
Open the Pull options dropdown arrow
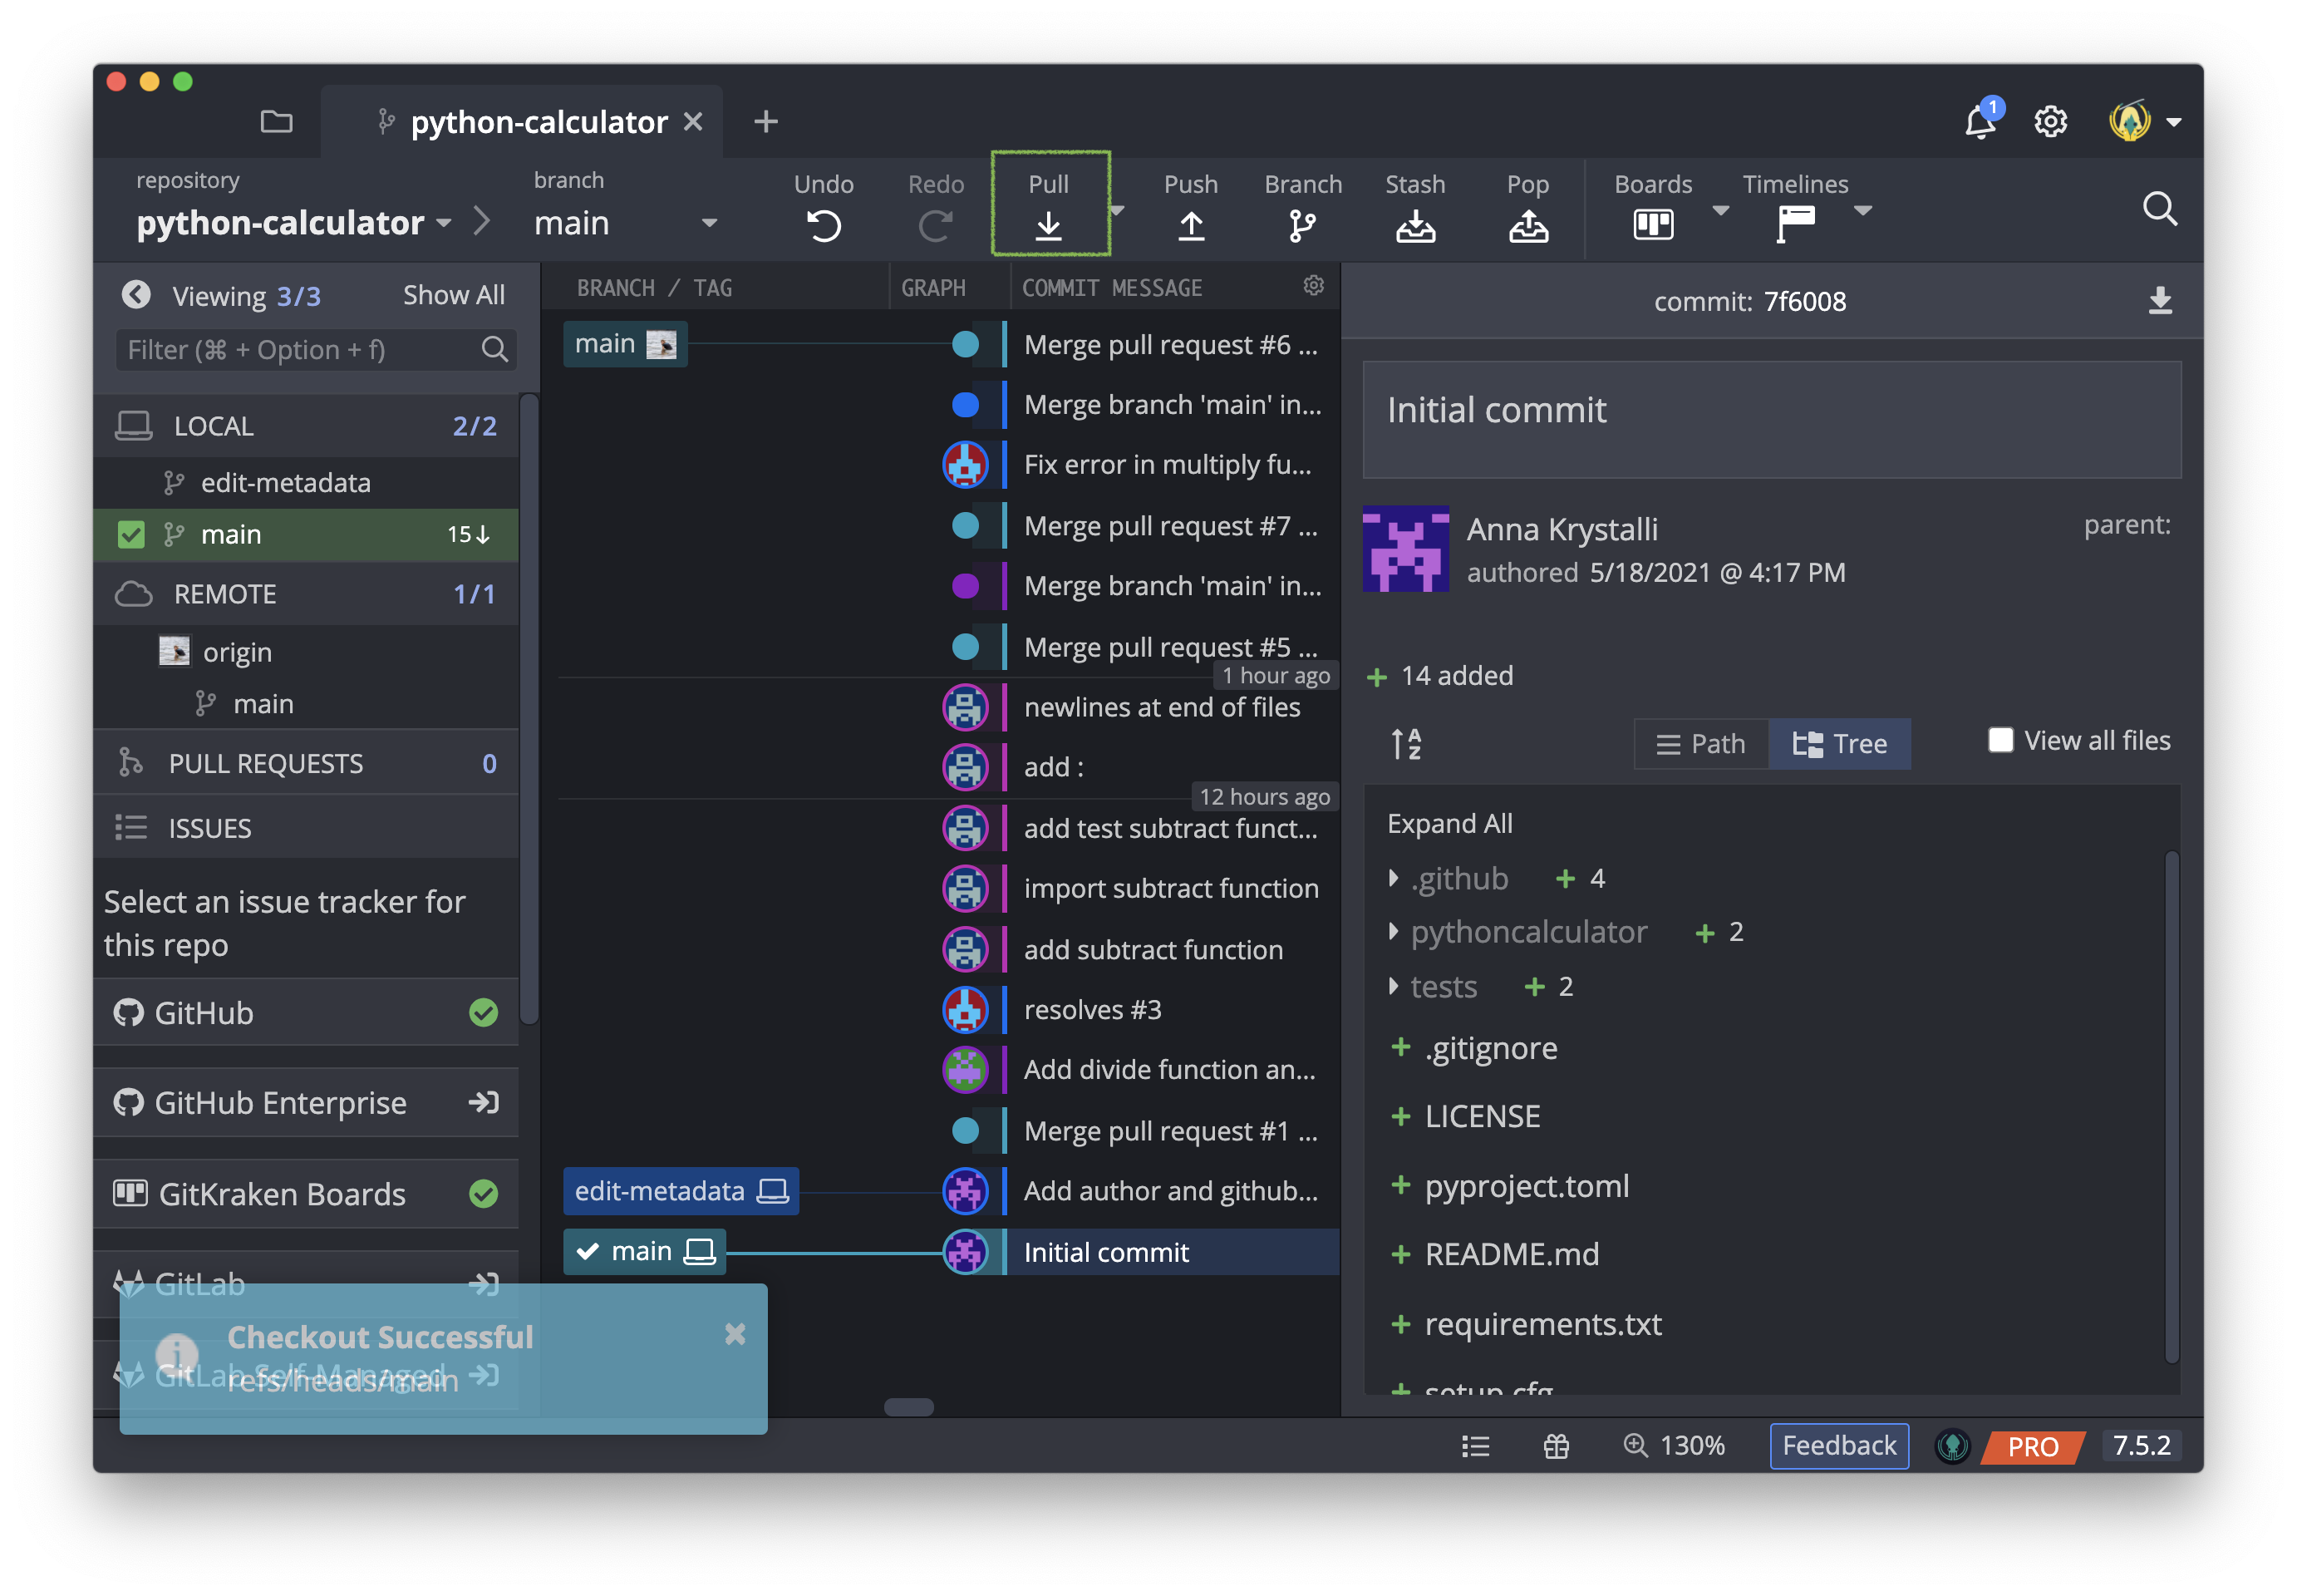click(x=1118, y=210)
